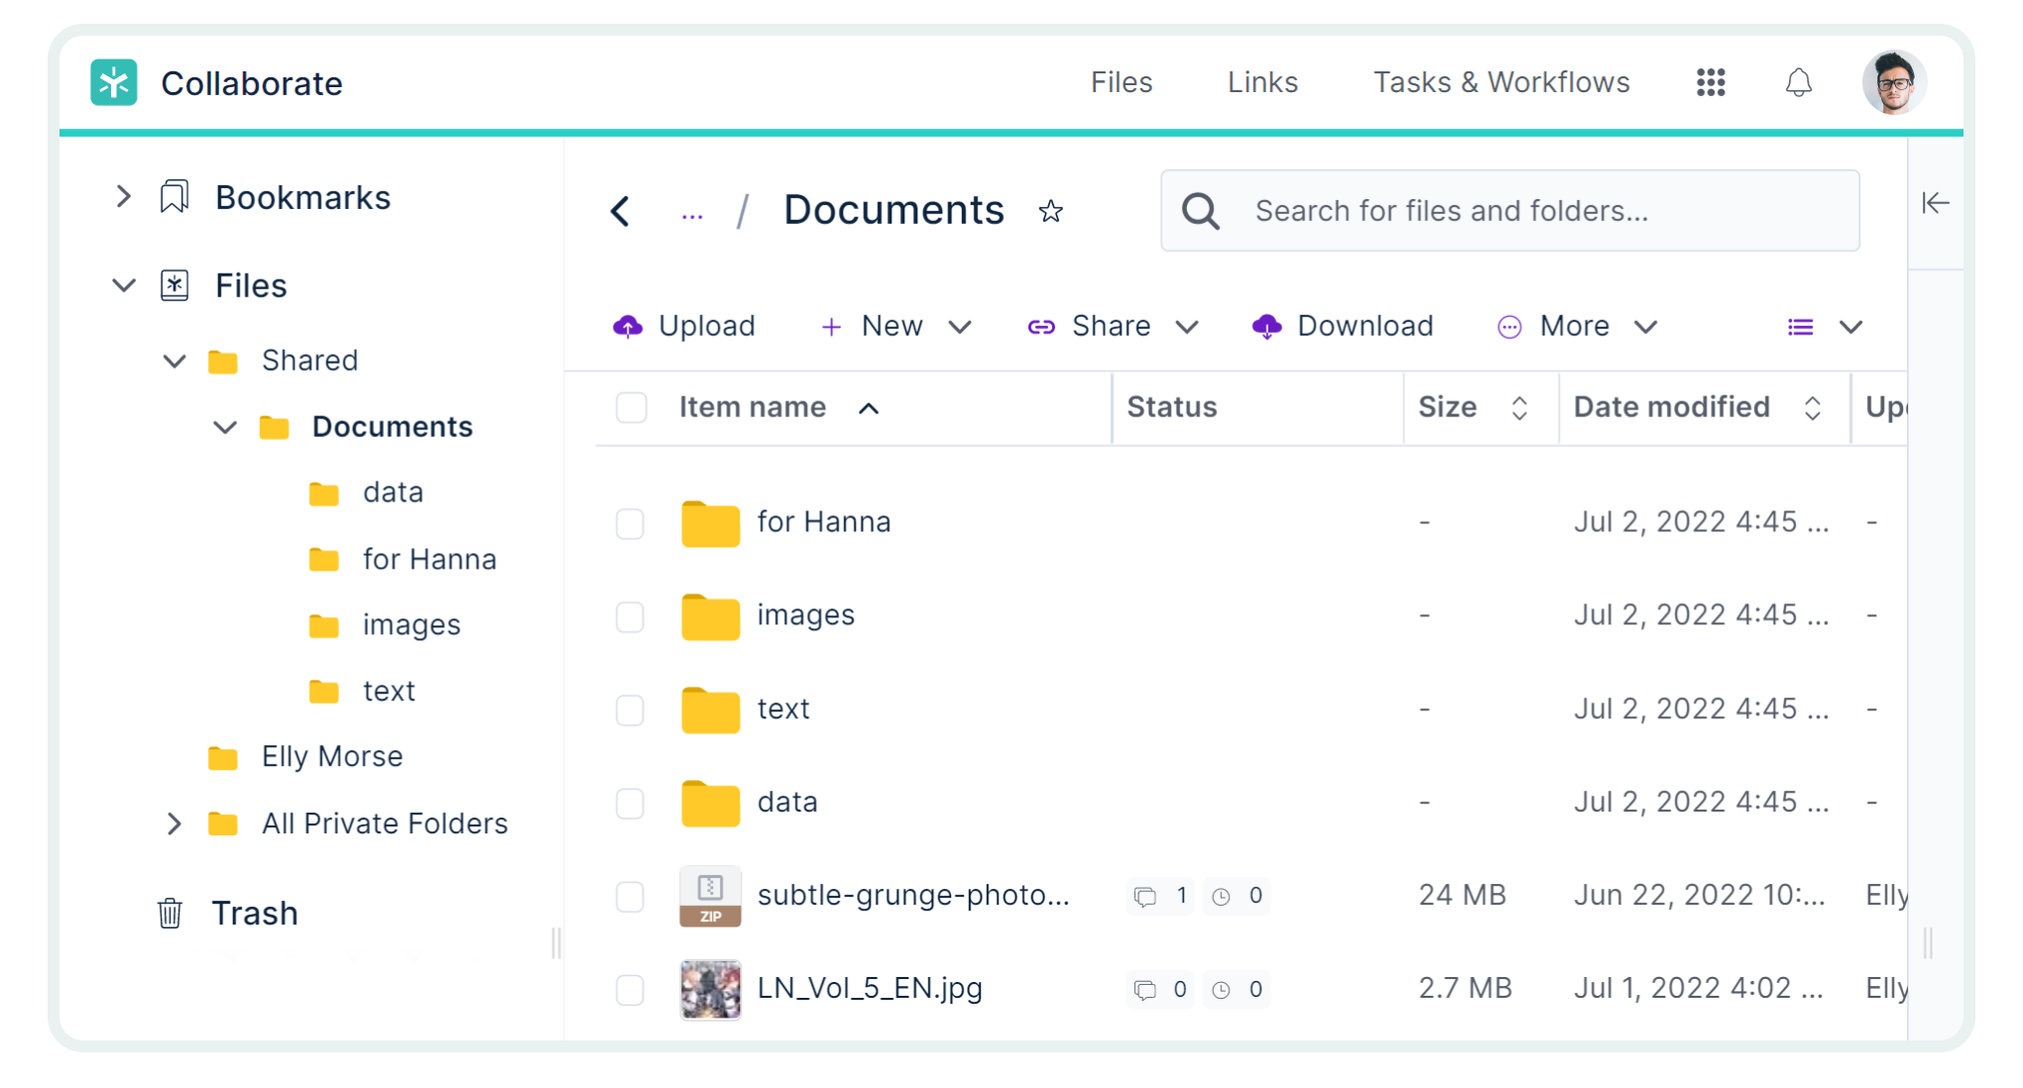This screenshot has width=2023, height=1088.
Task: Click the notifications bell icon
Action: coord(1798,82)
